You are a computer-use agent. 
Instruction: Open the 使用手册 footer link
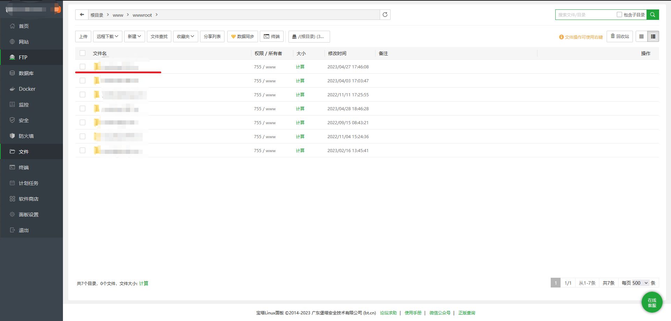(413, 313)
